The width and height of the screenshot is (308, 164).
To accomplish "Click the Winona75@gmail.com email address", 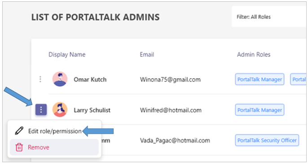I will pyautogui.click(x=170, y=80).
